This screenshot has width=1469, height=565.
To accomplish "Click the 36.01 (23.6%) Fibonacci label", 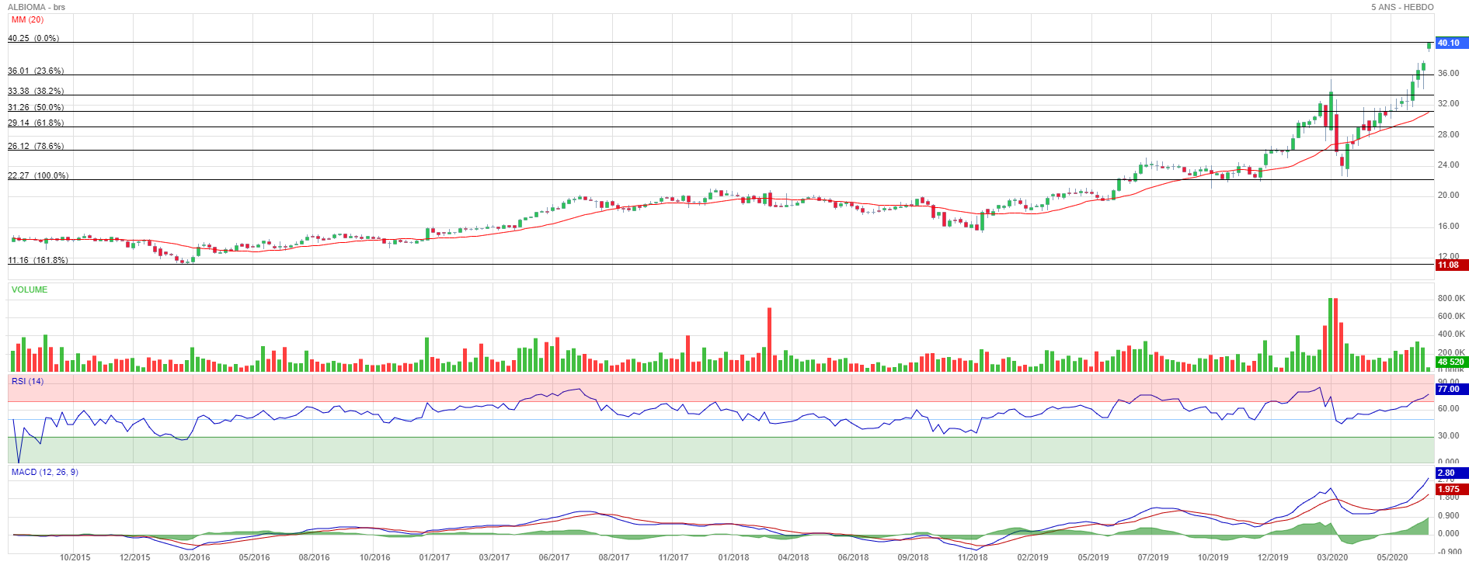I will click(x=36, y=71).
